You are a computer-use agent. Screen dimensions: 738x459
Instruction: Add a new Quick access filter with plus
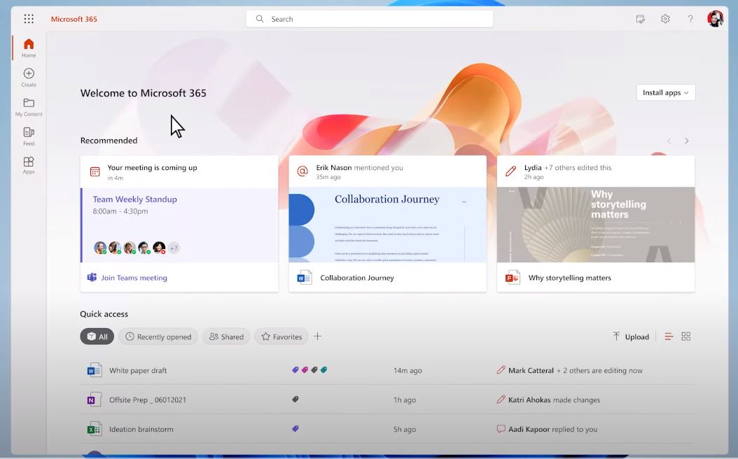click(x=318, y=337)
